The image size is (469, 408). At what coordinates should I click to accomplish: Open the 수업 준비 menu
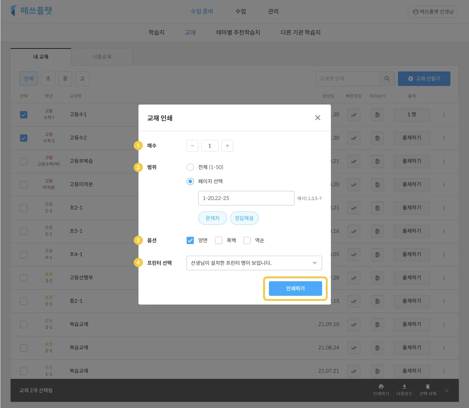[x=202, y=11]
